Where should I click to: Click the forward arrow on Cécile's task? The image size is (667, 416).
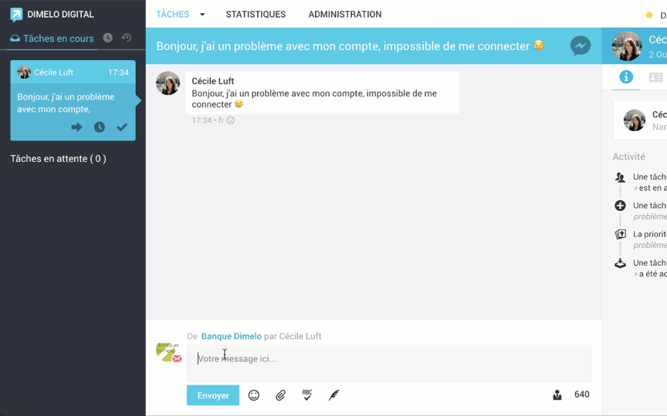[76, 127]
